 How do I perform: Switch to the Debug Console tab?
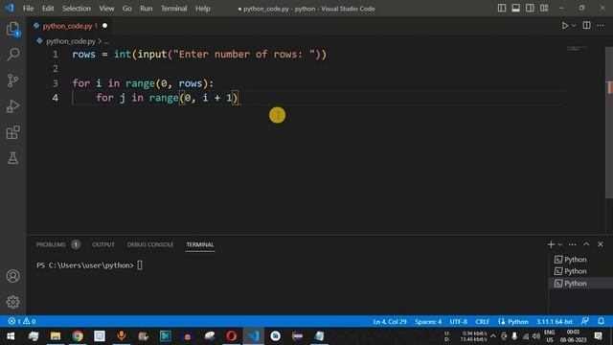(150, 244)
